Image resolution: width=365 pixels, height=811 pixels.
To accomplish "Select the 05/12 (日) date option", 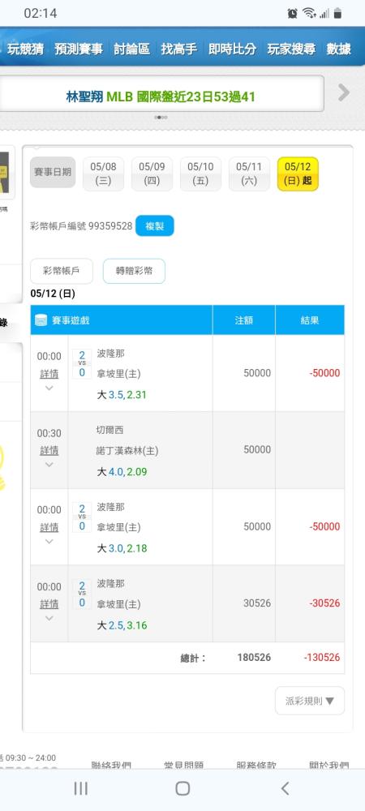I will 298,174.
